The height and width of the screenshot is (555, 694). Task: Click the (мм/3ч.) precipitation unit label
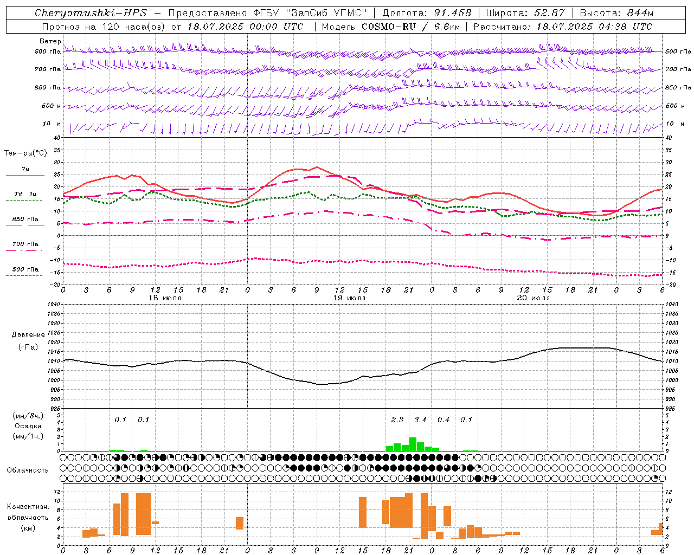(x=28, y=416)
